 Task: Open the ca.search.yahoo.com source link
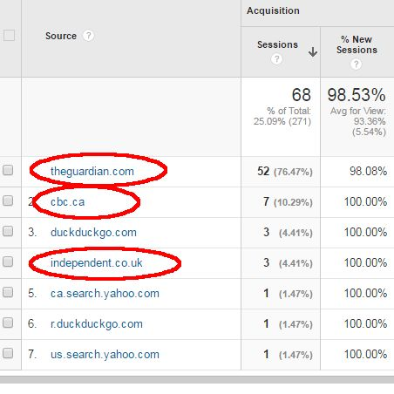[x=105, y=294]
